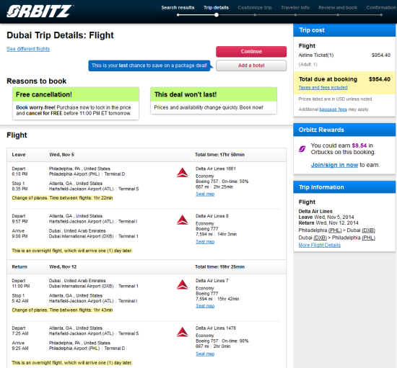Open See different flights link

point(28,49)
